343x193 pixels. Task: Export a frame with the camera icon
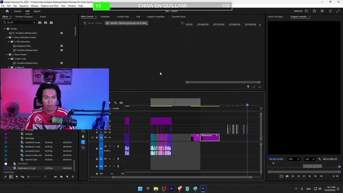pos(287,176)
